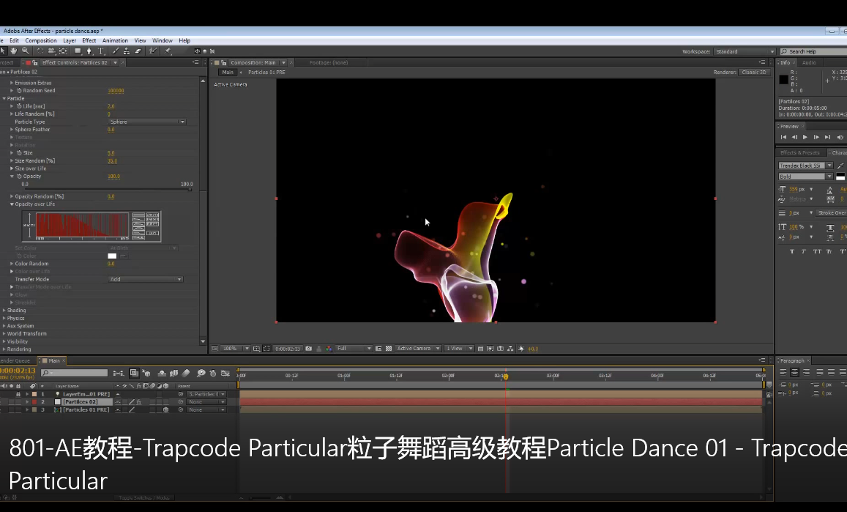This screenshot has height=512, width=847.
Task: Click the timeline layer search field
Action: [75, 373]
